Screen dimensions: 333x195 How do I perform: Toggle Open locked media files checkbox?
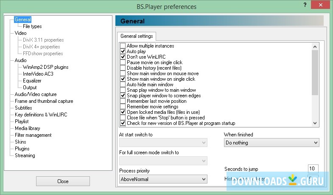coord(123,112)
